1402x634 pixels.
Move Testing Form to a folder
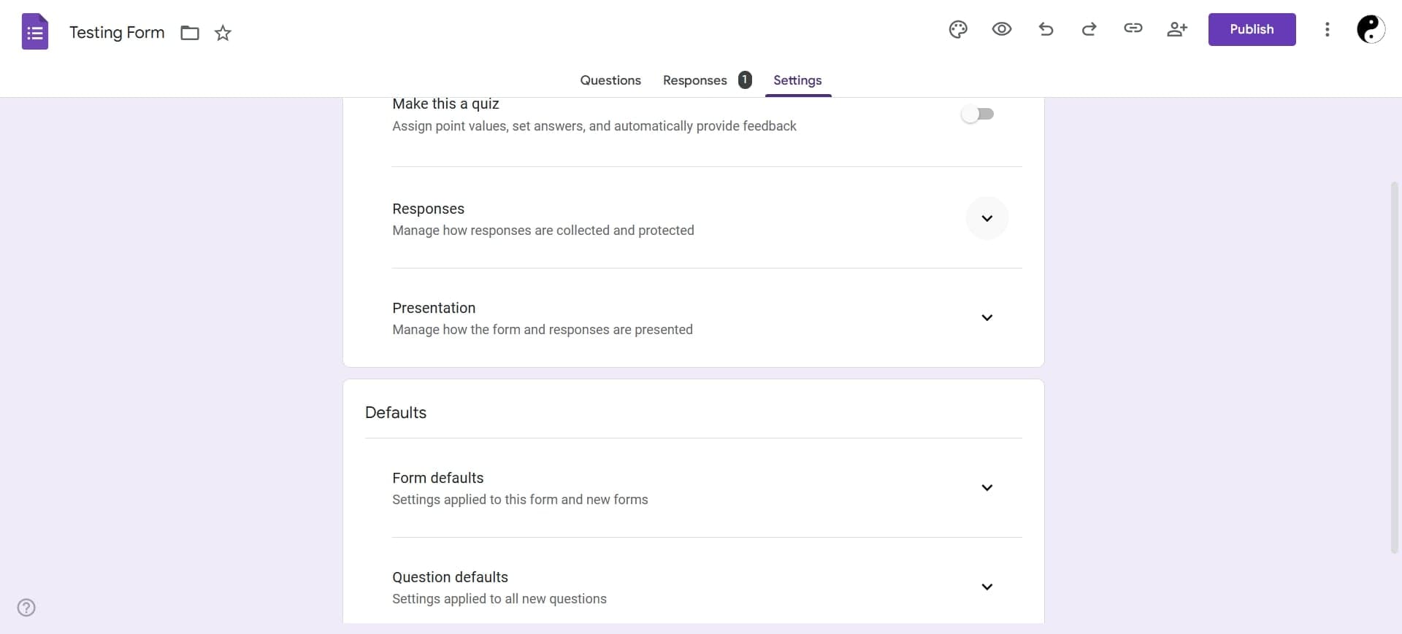(189, 33)
